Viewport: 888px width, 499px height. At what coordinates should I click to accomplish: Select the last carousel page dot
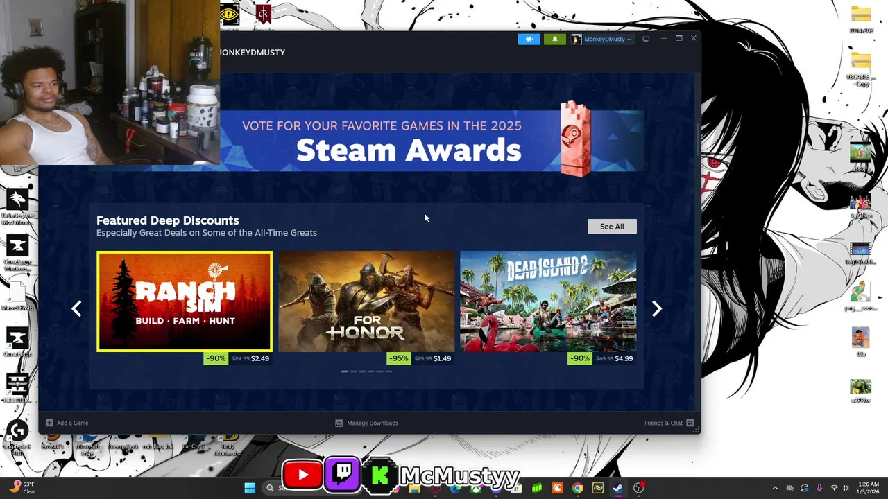[x=388, y=371]
